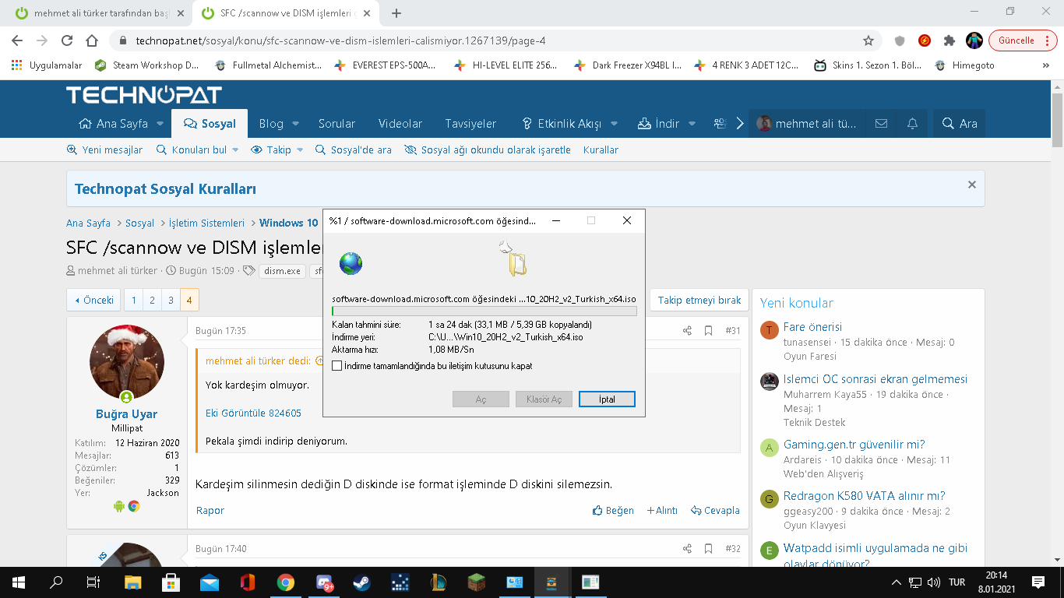Expand the Blog dropdown arrow
1064x598 pixels.
coord(294,124)
